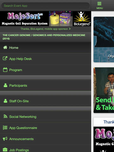
Task: Click the Participants person icon
Action: pos(5,85)
